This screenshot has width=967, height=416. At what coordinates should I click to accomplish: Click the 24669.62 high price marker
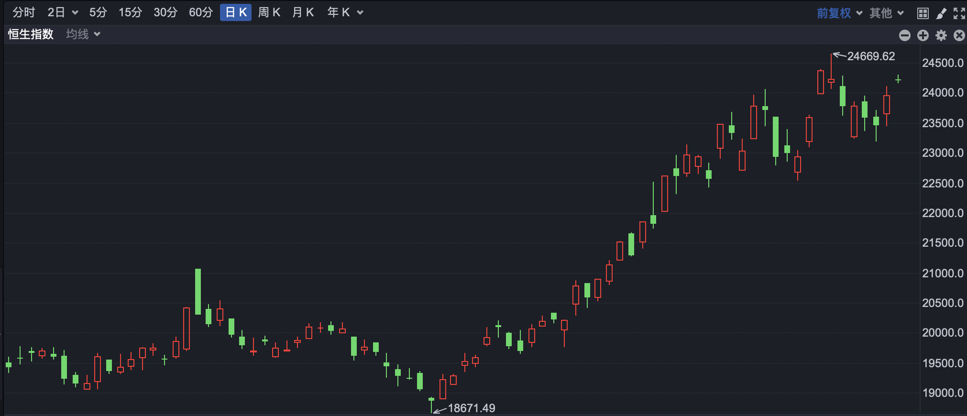[870, 56]
